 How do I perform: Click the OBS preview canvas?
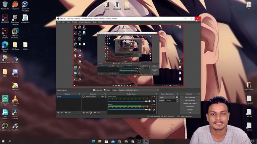128,56
